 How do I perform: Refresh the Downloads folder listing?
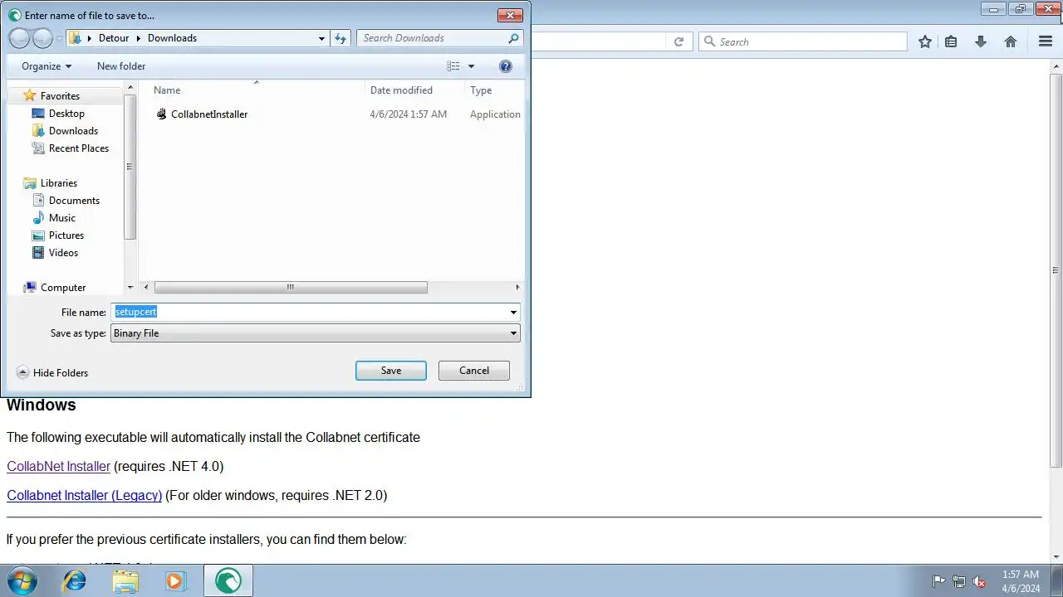[340, 38]
